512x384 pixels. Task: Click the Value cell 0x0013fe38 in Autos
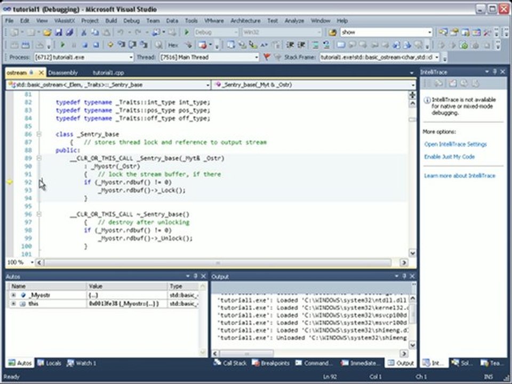(x=127, y=303)
